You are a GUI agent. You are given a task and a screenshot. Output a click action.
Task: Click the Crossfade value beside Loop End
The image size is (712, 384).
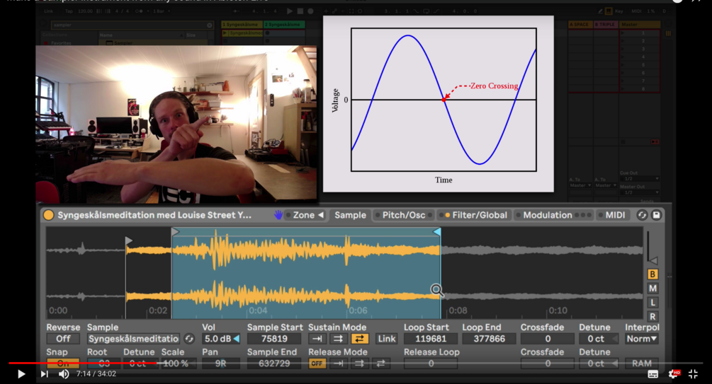(x=548, y=339)
